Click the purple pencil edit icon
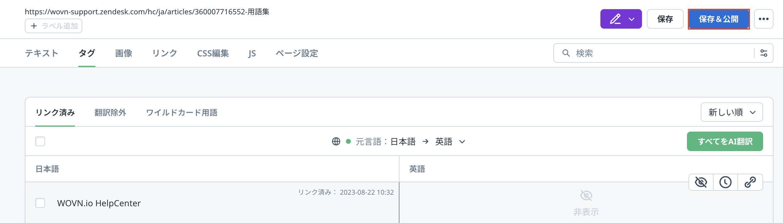 point(615,19)
